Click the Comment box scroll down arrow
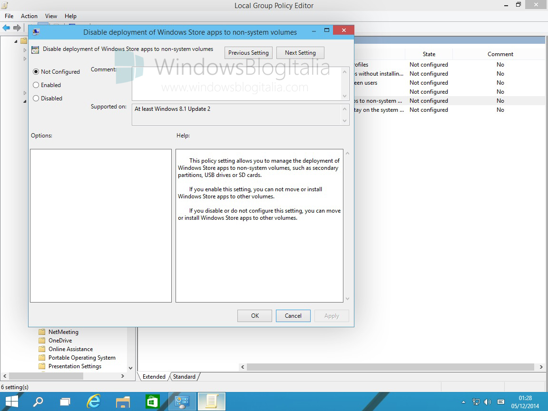 [345, 96]
